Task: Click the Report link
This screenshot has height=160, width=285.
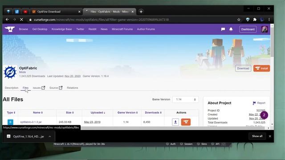Action: [x=261, y=103]
